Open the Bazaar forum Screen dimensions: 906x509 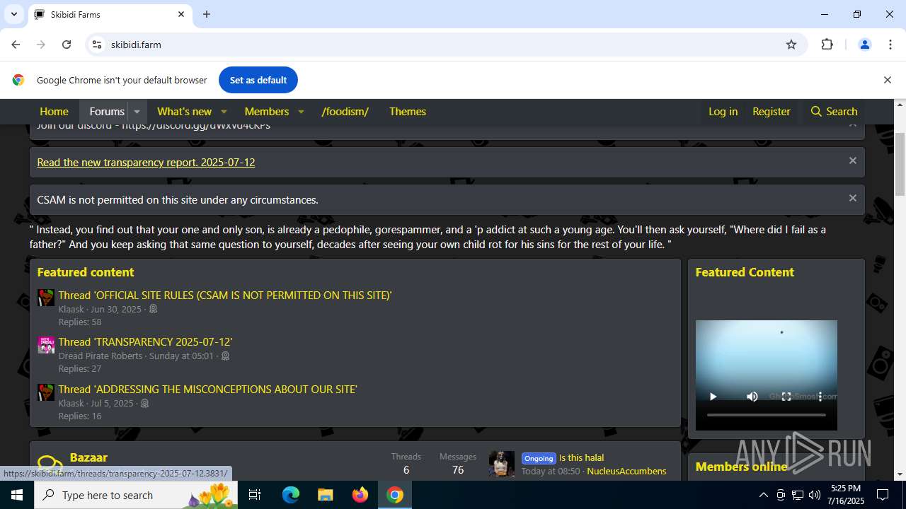click(x=88, y=457)
